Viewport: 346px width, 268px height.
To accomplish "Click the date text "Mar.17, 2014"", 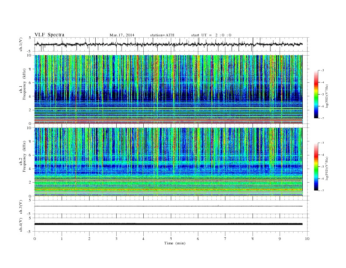I will point(122,35).
